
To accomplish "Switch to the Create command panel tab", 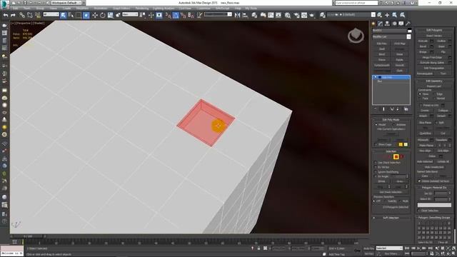I will [373, 24].
